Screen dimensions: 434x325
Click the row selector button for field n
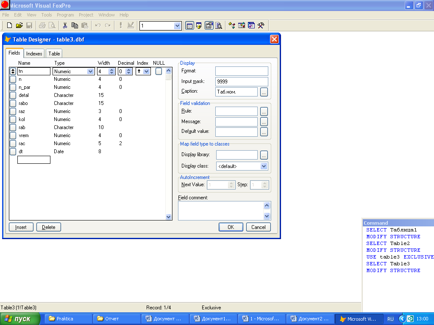[x=13, y=79]
